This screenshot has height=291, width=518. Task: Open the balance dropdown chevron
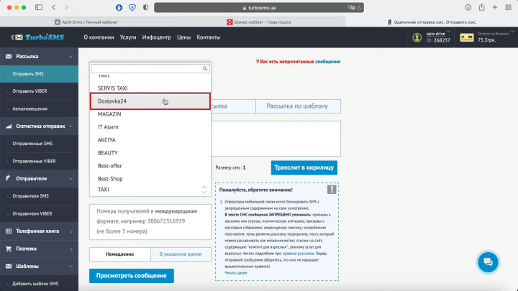[x=512, y=32]
